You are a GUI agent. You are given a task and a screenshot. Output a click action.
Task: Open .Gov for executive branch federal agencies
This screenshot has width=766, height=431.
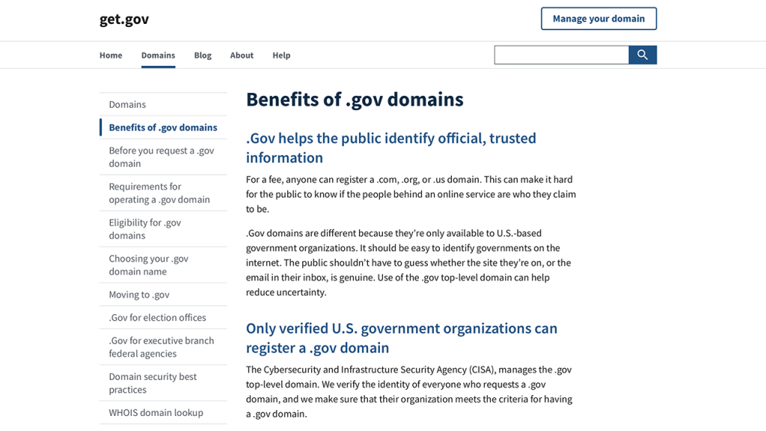pyautogui.click(x=163, y=347)
